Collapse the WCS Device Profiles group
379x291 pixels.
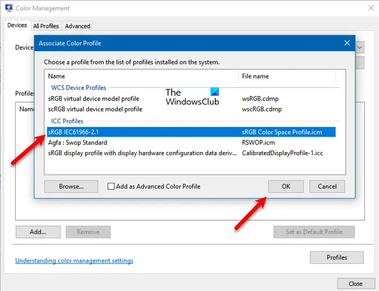point(79,88)
